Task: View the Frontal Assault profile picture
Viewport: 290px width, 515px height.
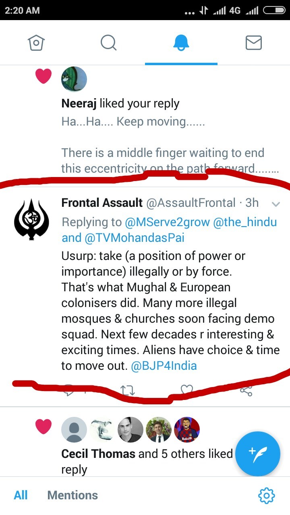Action: (x=31, y=220)
